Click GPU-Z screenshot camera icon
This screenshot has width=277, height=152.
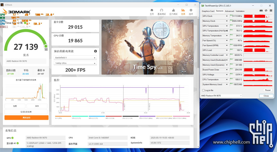point(261,11)
